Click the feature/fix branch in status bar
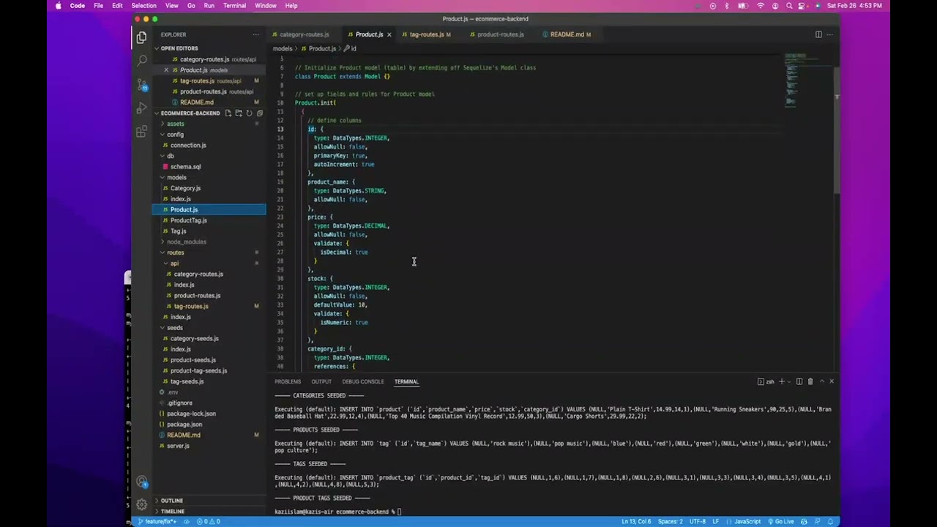The height and width of the screenshot is (527, 937). click(x=157, y=521)
